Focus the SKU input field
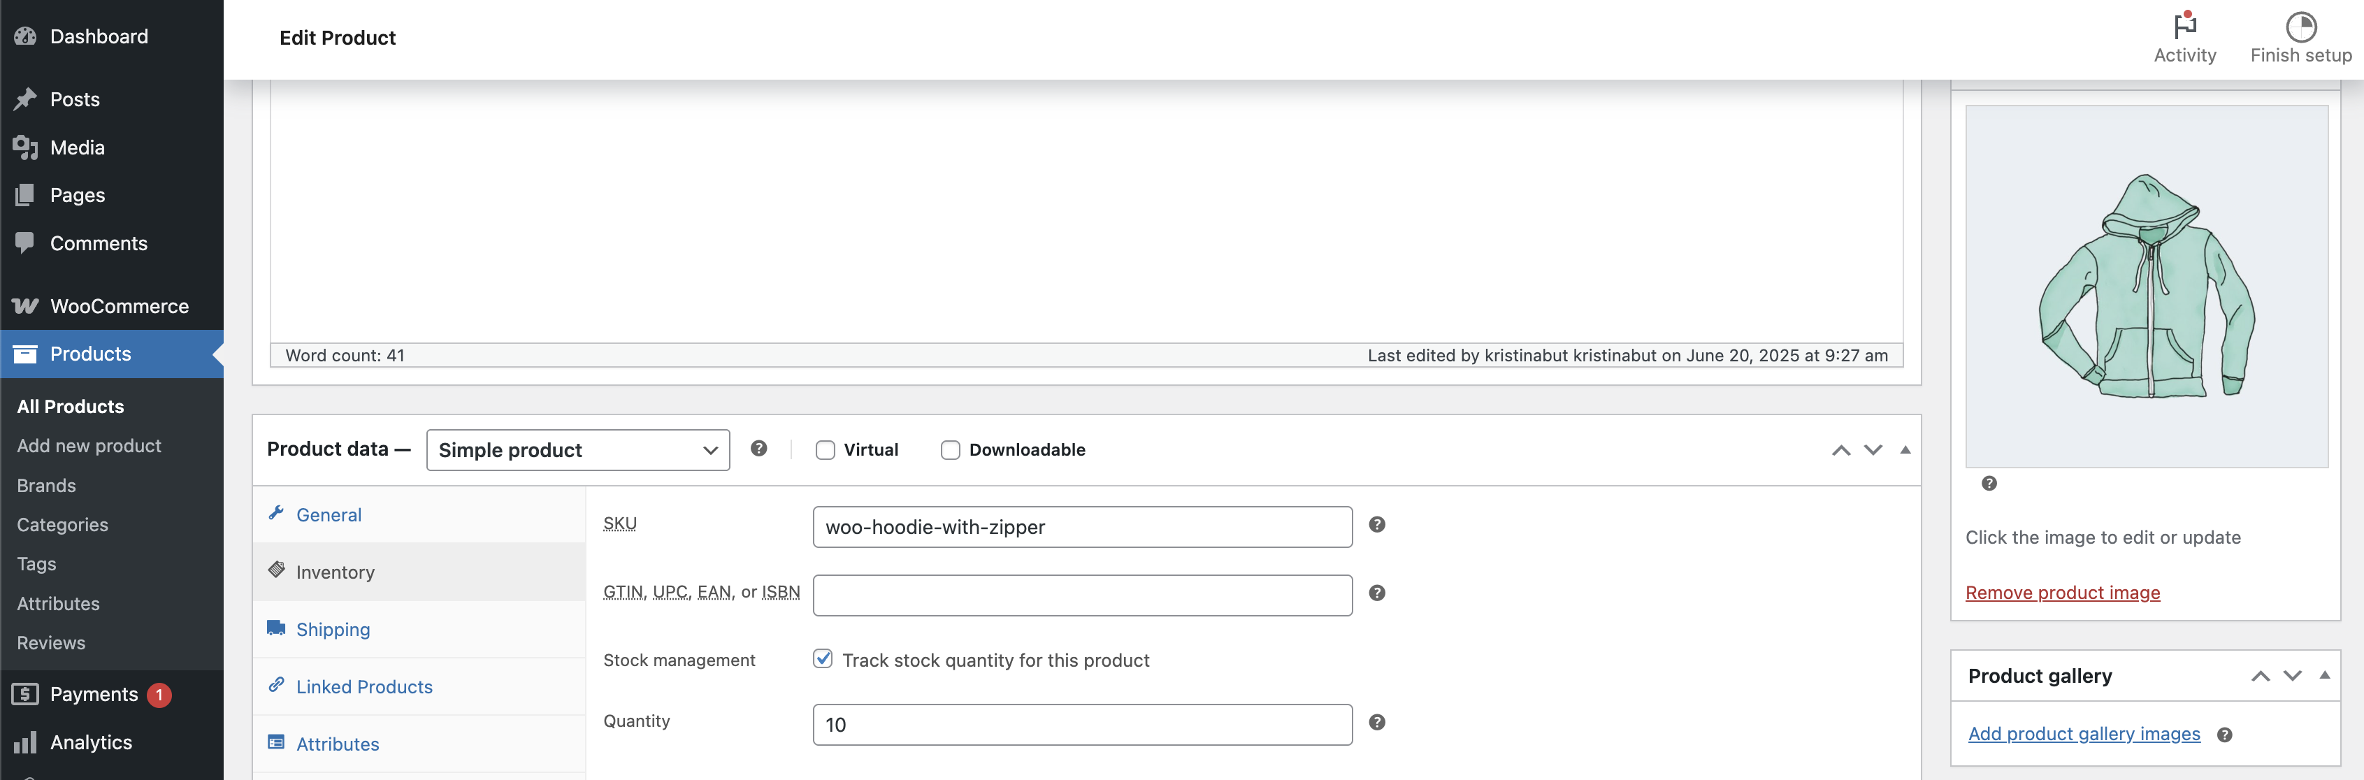This screenshot has height=780, width=2364. (x=1082, y=528)
